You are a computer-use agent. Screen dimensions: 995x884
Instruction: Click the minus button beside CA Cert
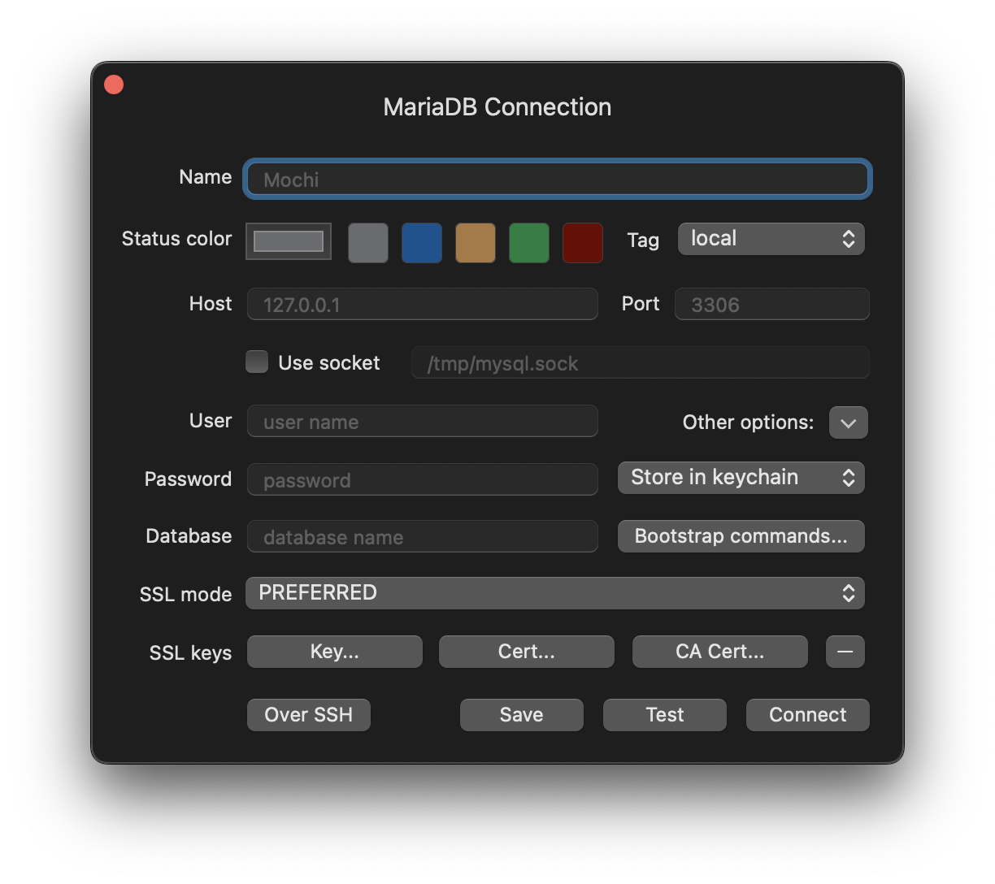[x=845, y=652]
